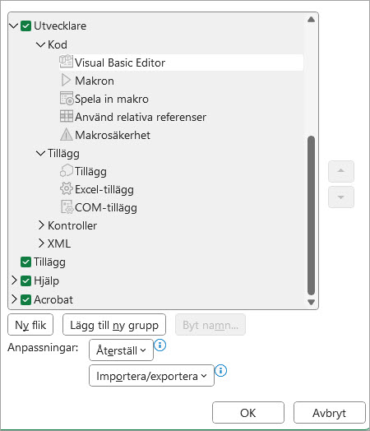Select the Makrosäkerhet command text
Screen dimensions: 370x431
click(113, 135)
